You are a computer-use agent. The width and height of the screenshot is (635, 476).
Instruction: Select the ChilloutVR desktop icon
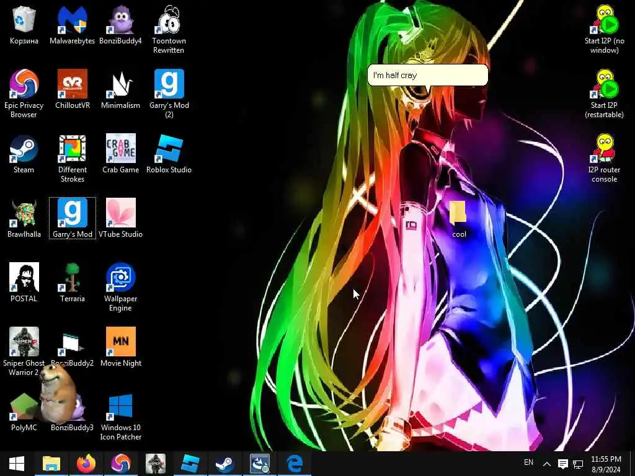click(72, 89)
